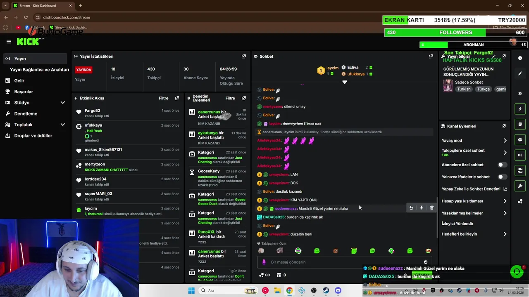Click the wrench icon in right sidebar
This screenshot has height=297, width=529.
(x=520, y=186)
